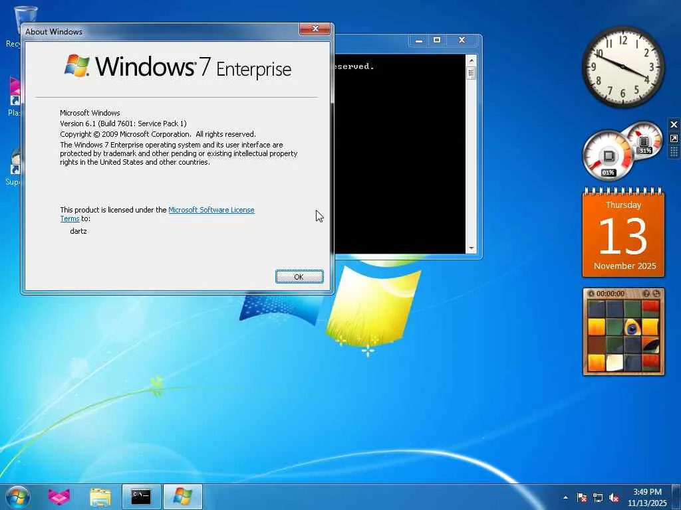The height and width of the screenshot is (510, 681).
Task: Maximize the command prompt window
Action: [x=437, y=41]
